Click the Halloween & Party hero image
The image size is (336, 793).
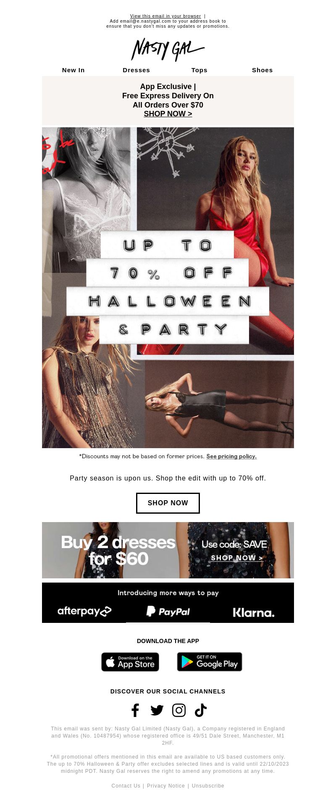[x=168, y=288]
